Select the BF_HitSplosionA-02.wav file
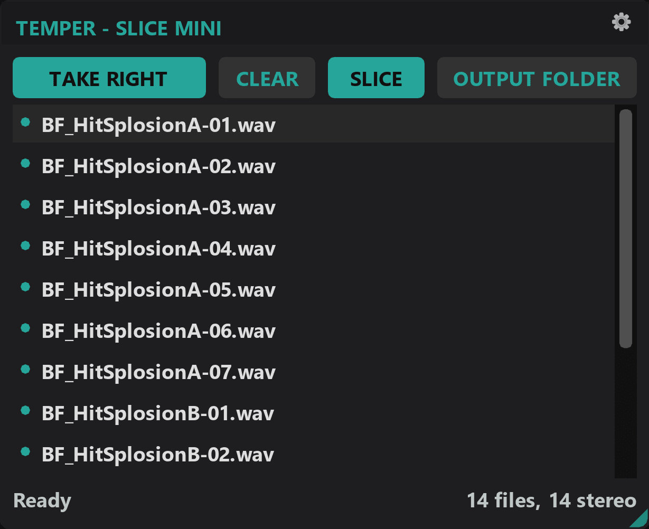Screen dimensions: 649x529 coord(158,166)
